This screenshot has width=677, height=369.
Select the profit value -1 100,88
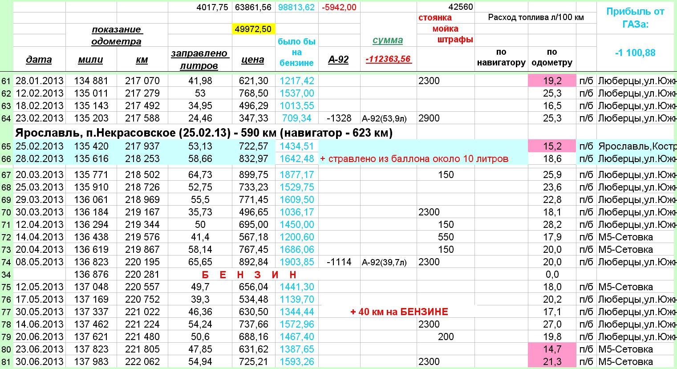click(635, 53)
